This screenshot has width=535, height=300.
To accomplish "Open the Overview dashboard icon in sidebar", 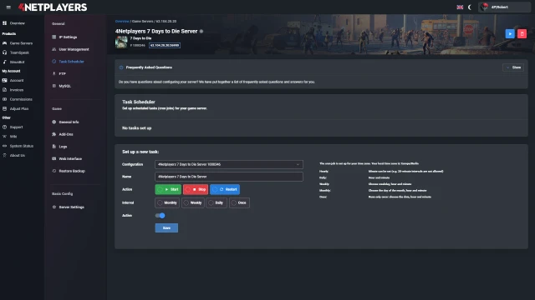I will [4, 23].
